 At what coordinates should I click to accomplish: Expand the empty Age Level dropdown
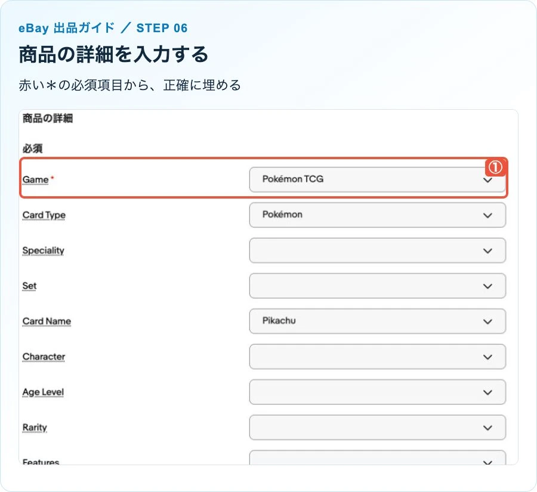click(x=378, y=392)
